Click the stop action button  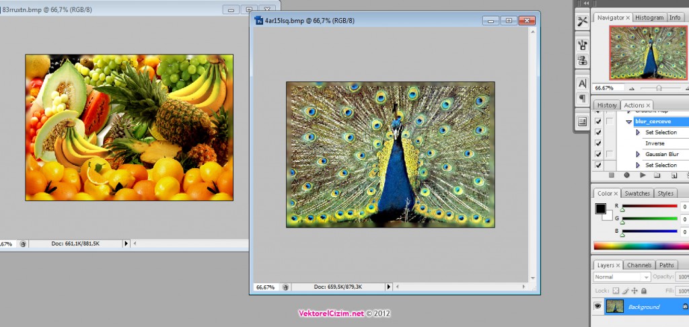[612, 176]
